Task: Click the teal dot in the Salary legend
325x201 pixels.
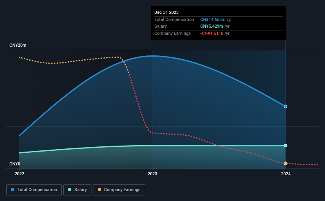Action: pos(70,190)
